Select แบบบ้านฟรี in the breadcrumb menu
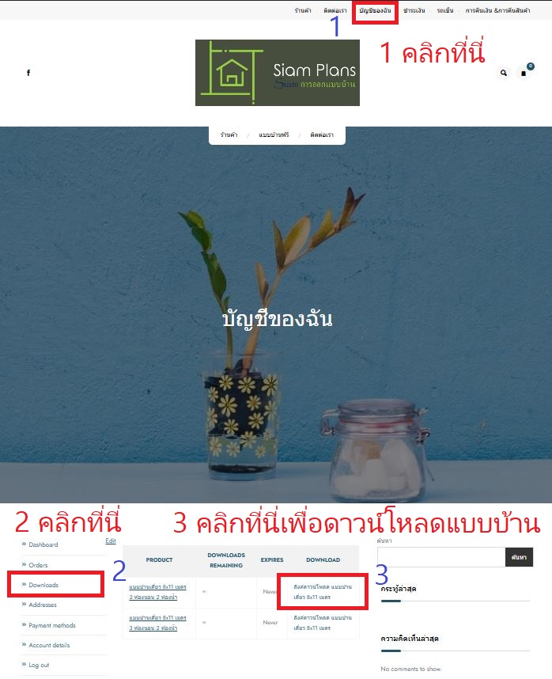Viewport: 552px width, 679px height. 274,135
